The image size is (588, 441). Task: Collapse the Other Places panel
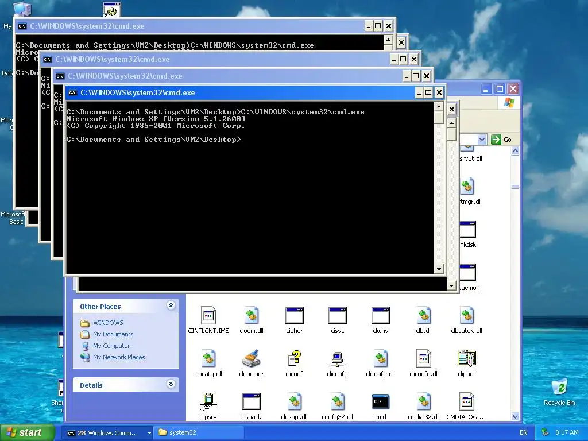tap(171, 305)
